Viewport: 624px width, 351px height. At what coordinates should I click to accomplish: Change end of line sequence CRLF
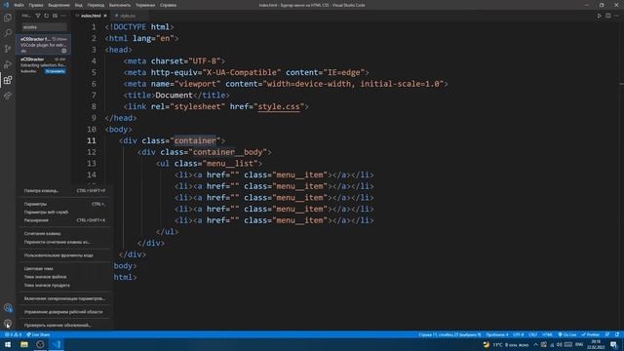coord(533,334)
